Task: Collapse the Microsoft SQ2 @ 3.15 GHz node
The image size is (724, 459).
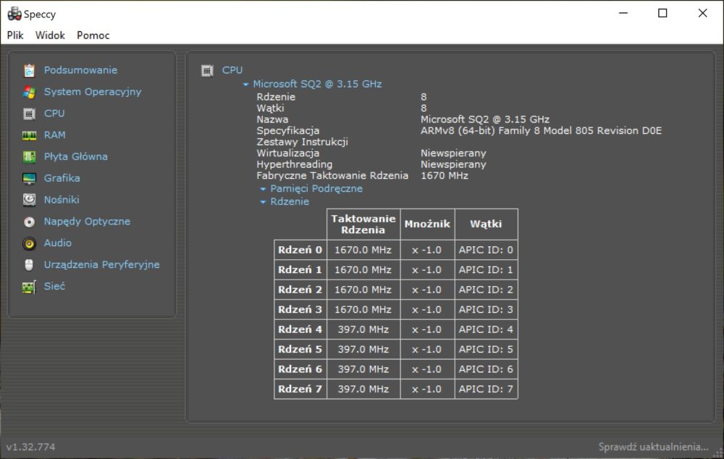Action: point(245,85)
